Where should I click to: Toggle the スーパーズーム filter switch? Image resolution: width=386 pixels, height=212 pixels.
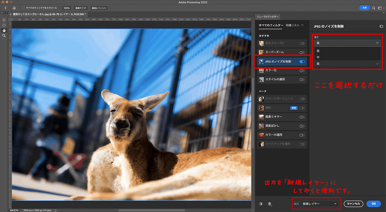pyautogui.click(x=302, y=52)
